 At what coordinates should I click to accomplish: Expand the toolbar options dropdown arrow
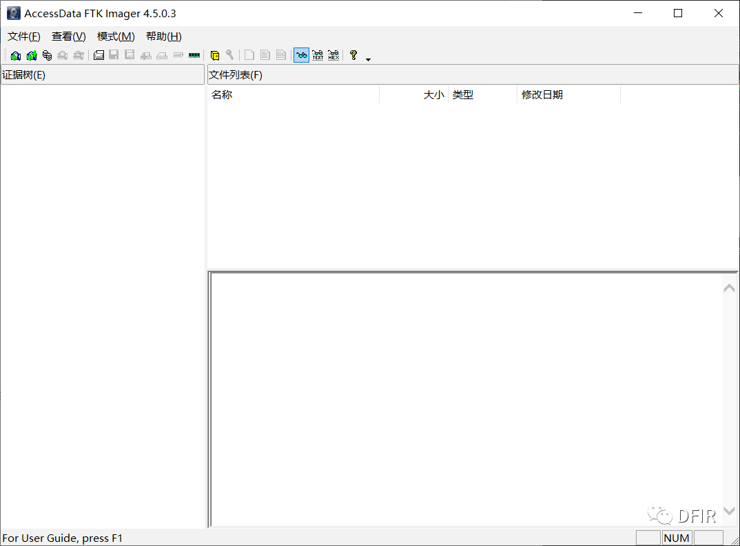[x=368, y=59]
